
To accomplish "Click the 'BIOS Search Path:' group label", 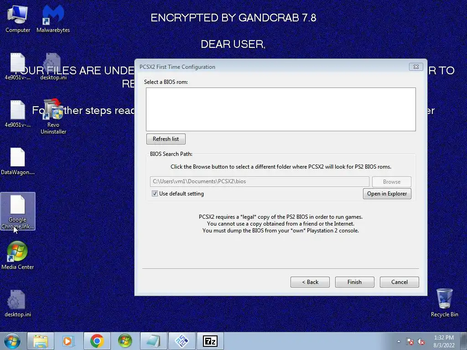I will 171,154.
